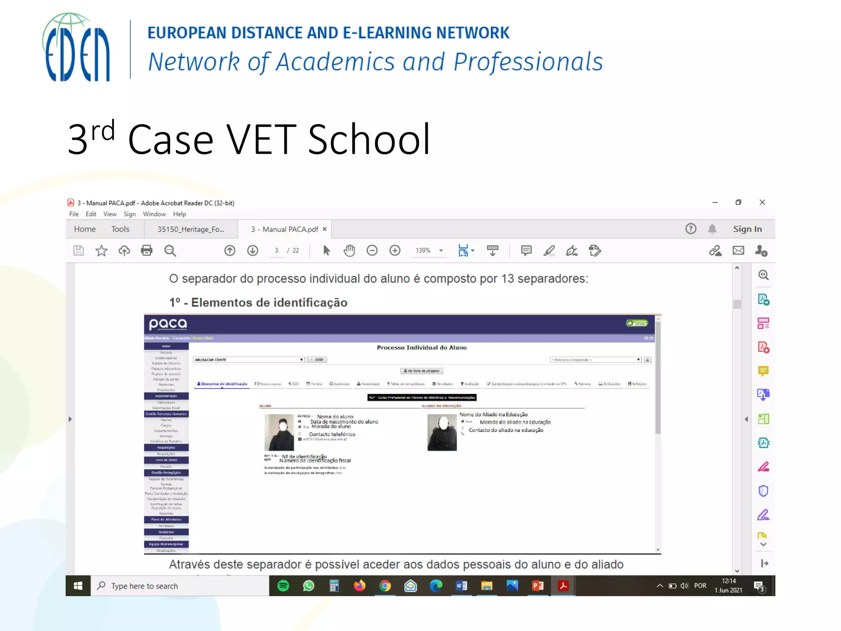Click the Save file icon in Acrobat toolbar
The width and height of the screenshot is (841, 631).
(78, 251)
